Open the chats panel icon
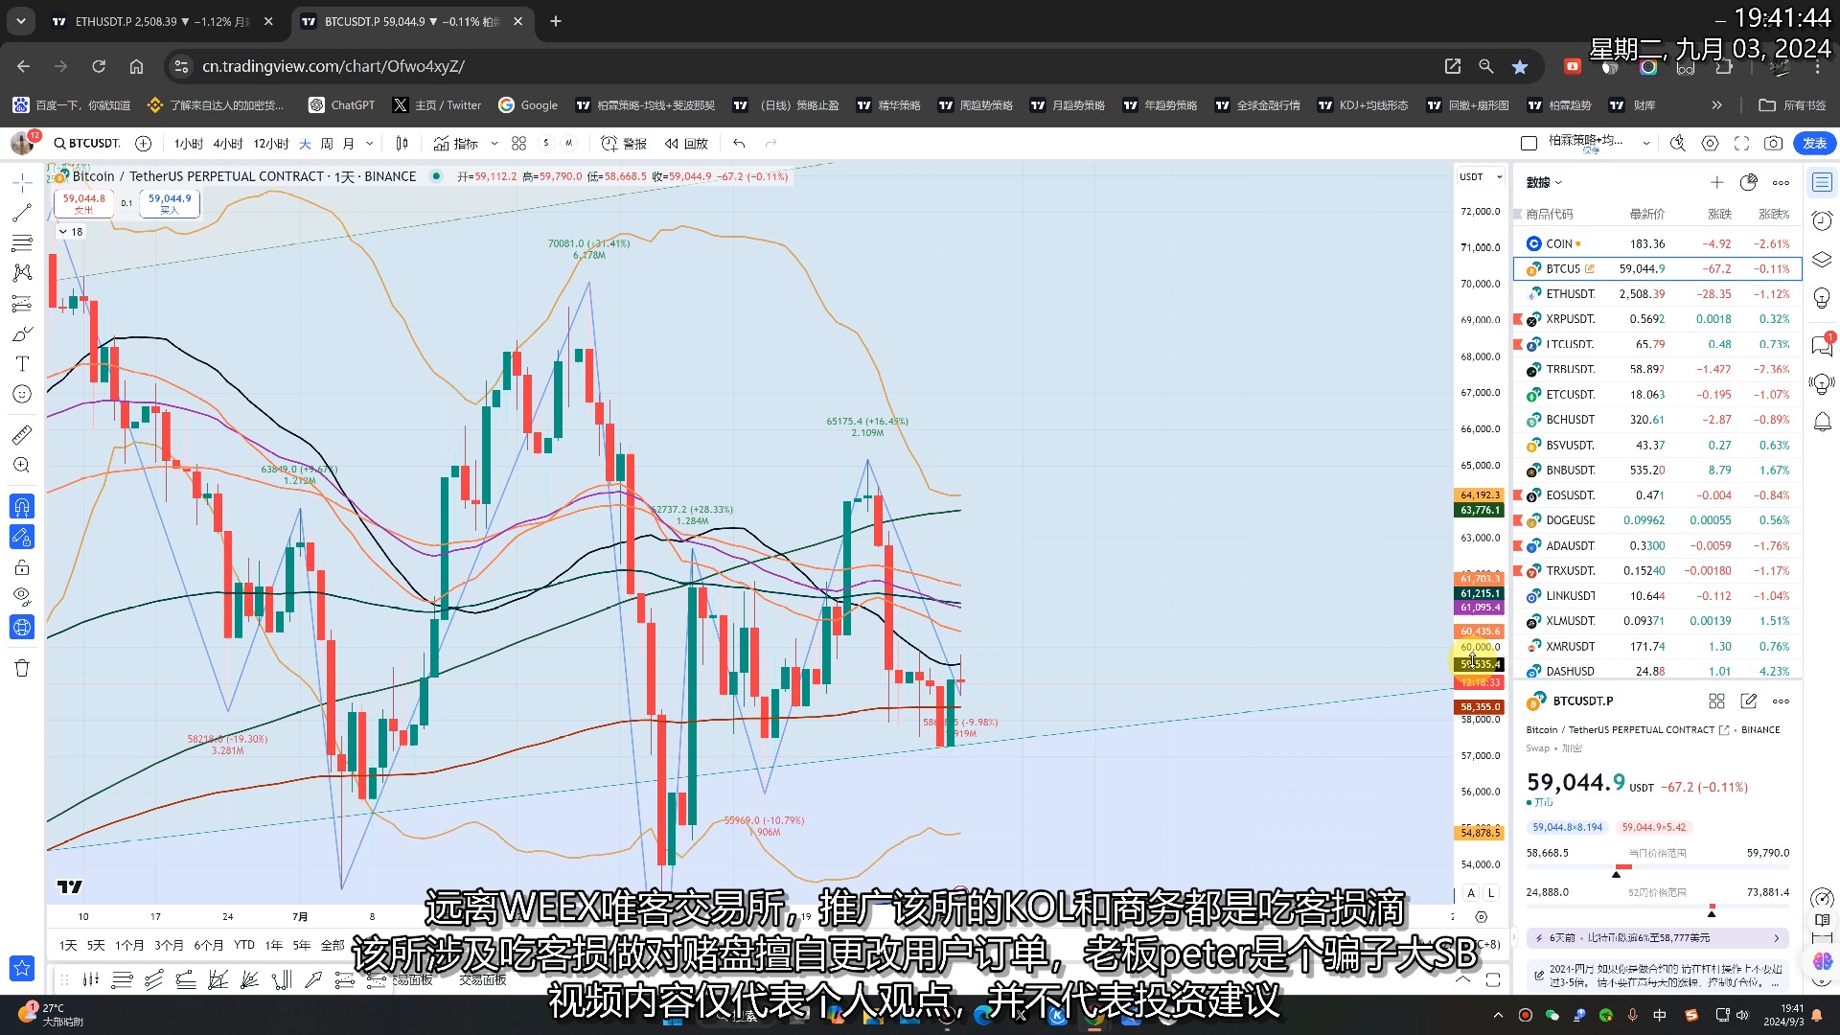The height and width of the screenshot is (1035, 1840). (x=1822, y=345)
